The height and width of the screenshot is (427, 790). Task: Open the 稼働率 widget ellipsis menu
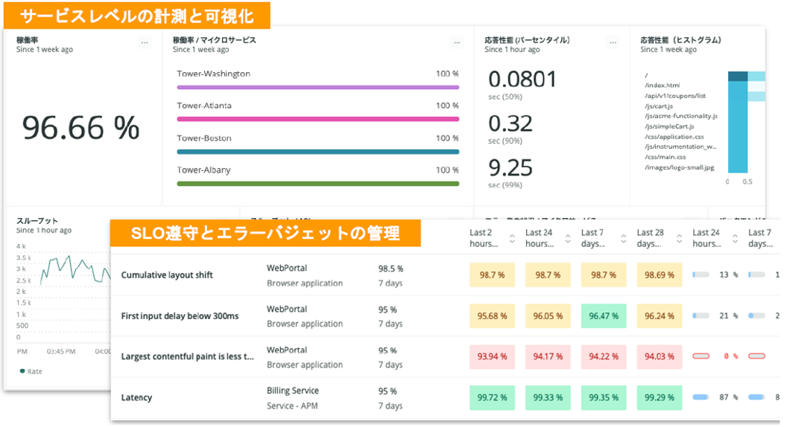pos(145,43)
